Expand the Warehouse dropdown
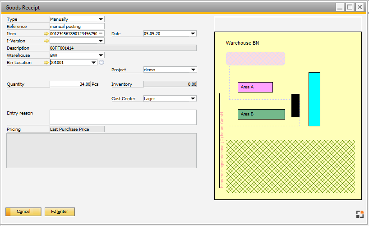The height and width of the screenshot is (226, 369). (101, 55)
